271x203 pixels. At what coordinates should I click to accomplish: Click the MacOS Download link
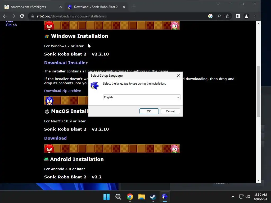point(55,138)
